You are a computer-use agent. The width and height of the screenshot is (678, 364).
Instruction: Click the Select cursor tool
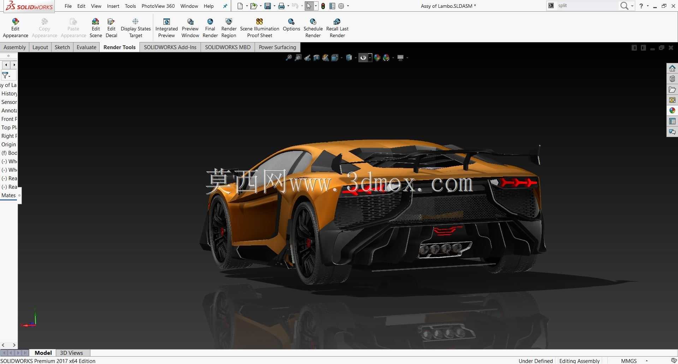coord(309,6)
